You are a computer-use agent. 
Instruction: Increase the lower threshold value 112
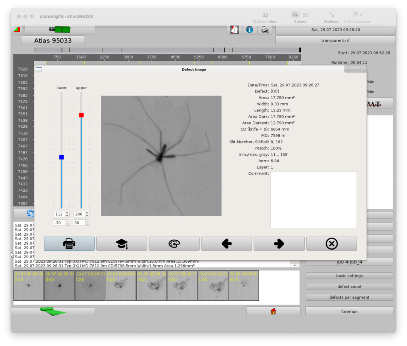click(x=67, y=213)
